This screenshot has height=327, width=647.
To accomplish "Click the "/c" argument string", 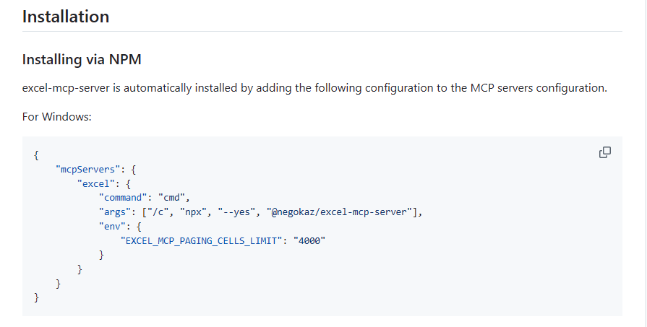I will (158, 212).
